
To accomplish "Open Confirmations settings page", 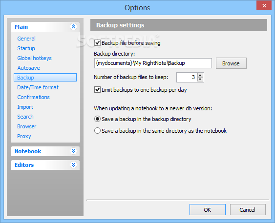I will [34, 97].
